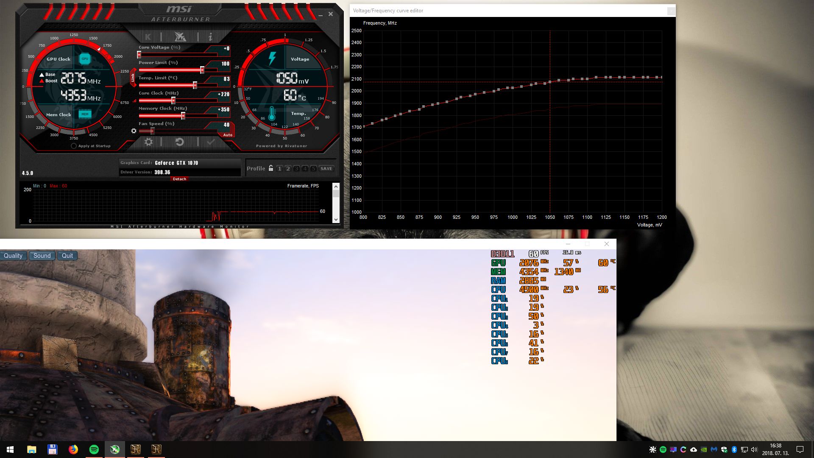This screenshot has height=458, width=814.
Task: Toggle Link between power and temp limits
Action: (x=133, y=78)
